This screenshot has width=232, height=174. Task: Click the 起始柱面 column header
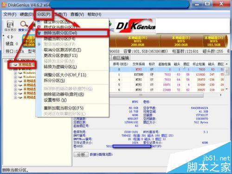pyautogui.click(x=165, y=64)
